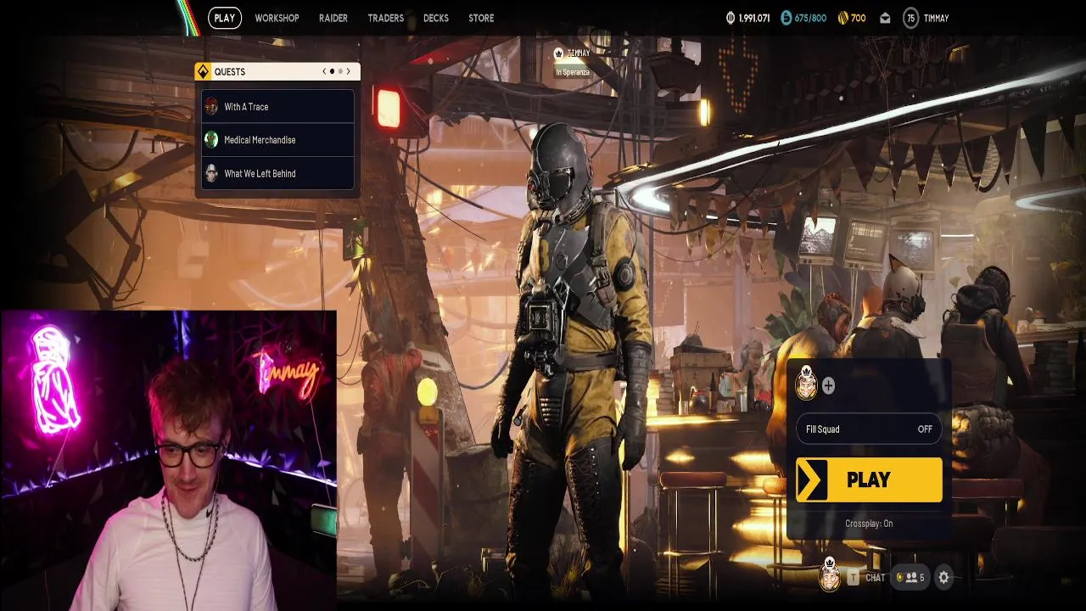Click the 700 token balance value
1086x611 pixels.
click(x=858, y=18)
